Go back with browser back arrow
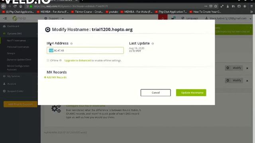The height and width of the screenshot is (143, 255). click(4, 6)
